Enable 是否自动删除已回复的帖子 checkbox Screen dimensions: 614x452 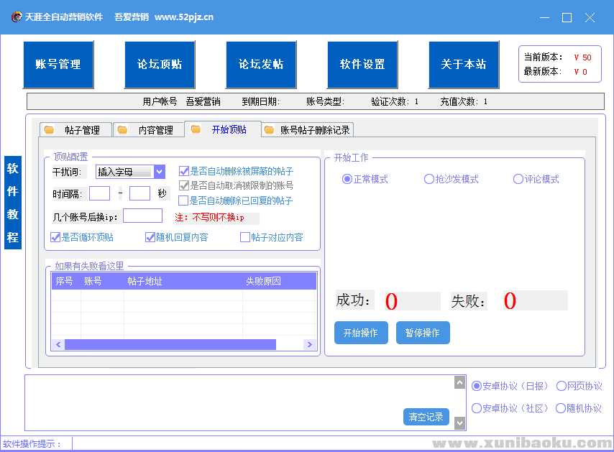(x=183, y=200)
